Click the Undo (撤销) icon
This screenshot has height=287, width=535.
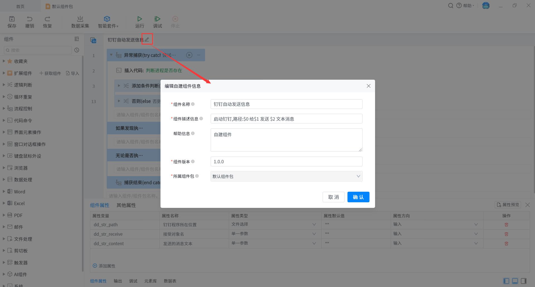30,19
